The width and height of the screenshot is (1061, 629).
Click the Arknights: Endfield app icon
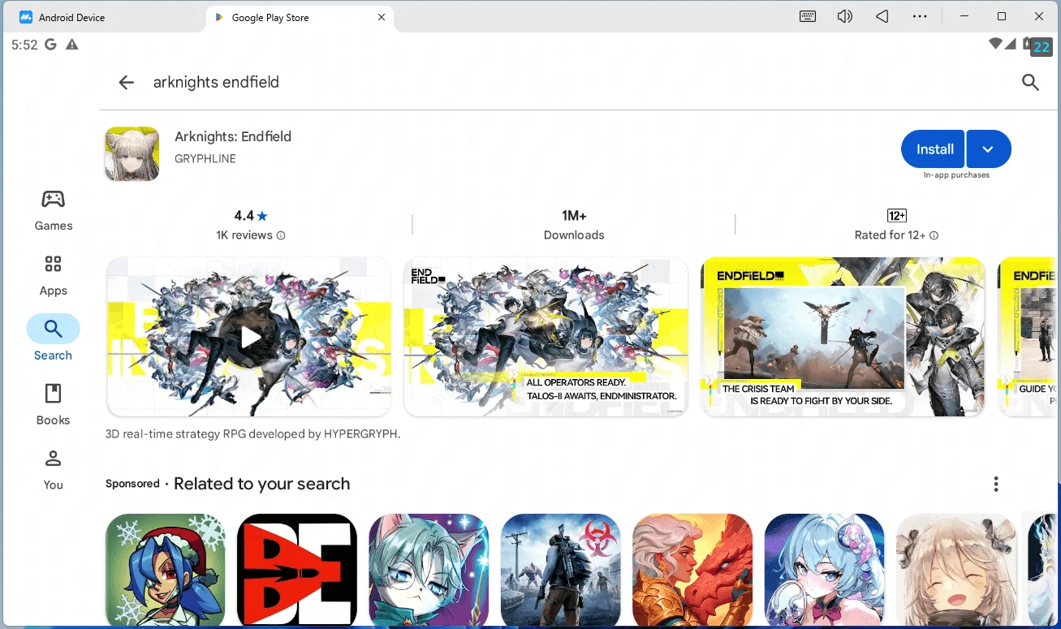point(132,153)
